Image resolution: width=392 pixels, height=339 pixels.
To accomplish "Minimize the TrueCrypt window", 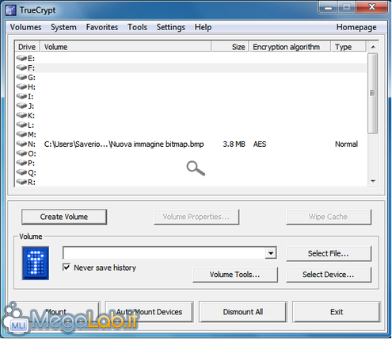I will click(328, 7).
